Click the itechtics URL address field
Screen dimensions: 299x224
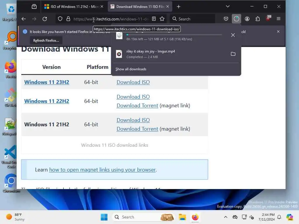tap(111, 19)
